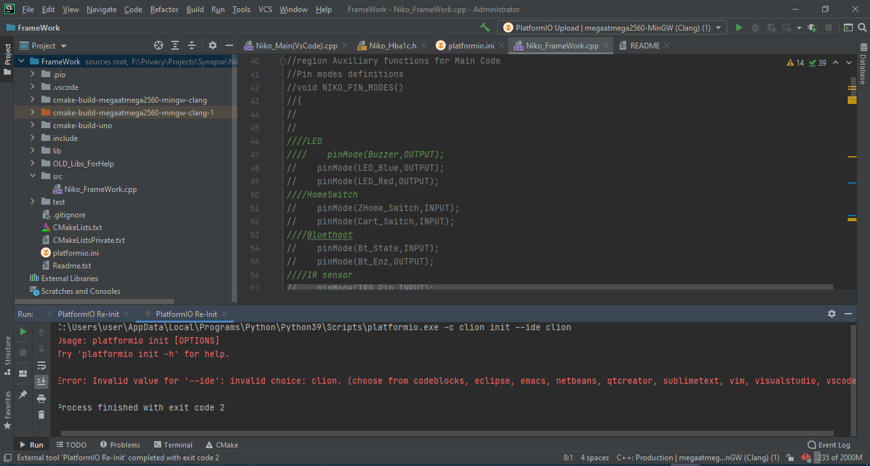
Task: Toggle tool window bars icon in status bar corner
Action: [x=7, y=458]
